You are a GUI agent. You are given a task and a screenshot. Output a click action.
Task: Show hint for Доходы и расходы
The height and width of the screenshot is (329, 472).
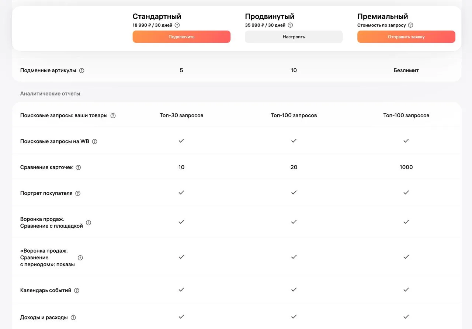tap(73, 318)
